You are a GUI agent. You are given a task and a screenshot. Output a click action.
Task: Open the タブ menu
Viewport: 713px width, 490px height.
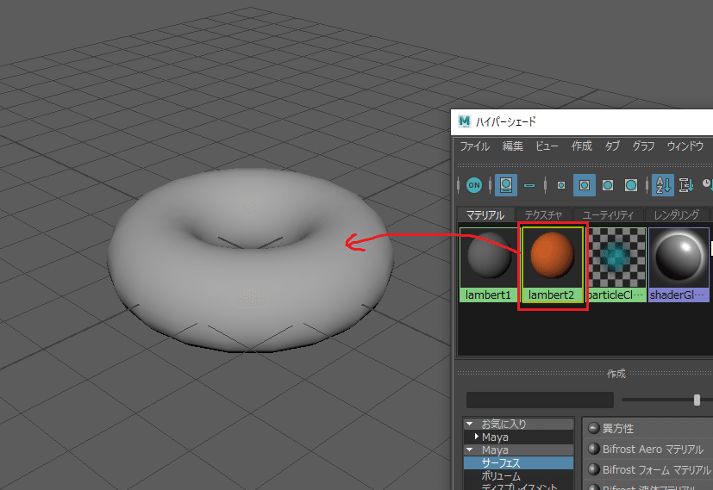(x=612, y=146)
